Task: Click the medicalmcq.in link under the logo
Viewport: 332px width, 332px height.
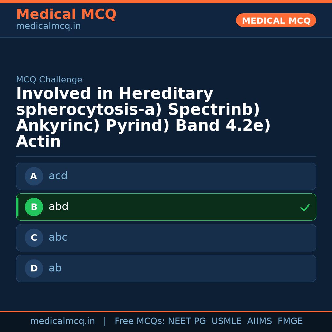Action: (48, 26)
